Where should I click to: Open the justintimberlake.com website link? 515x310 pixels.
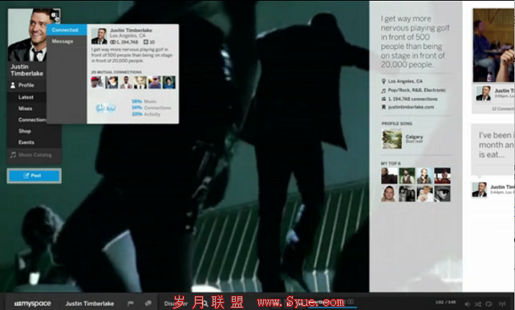[x=411, y=107]
